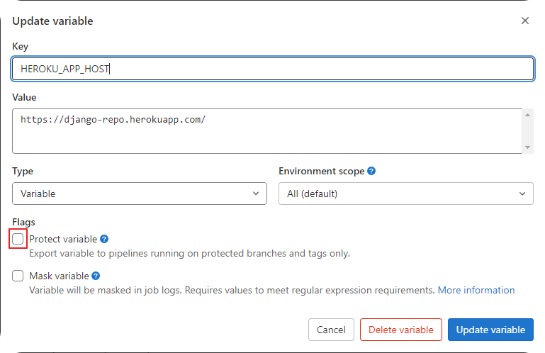The width and height of the screenshot is (545, 353).
Task: Open the More information link
Action: click(476, 290)
